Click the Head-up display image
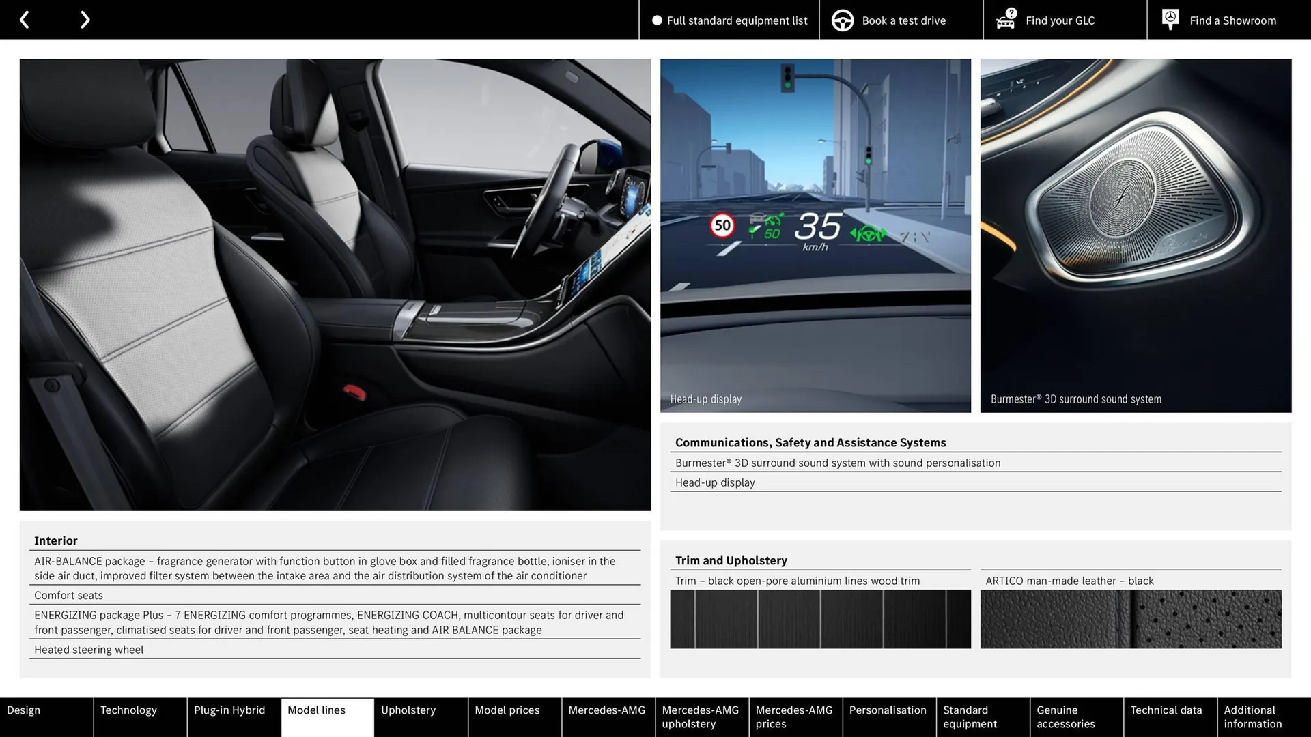Screen dimensions: 1311x737 click(815, 235)
